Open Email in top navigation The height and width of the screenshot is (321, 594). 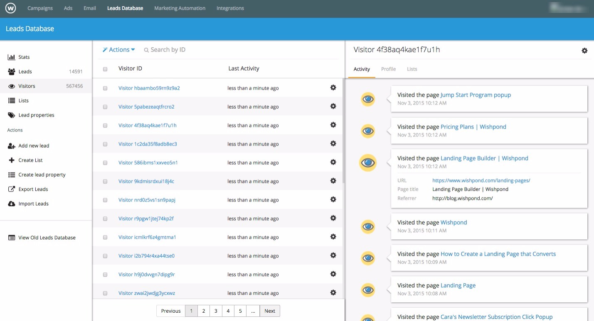click(90, 8)
